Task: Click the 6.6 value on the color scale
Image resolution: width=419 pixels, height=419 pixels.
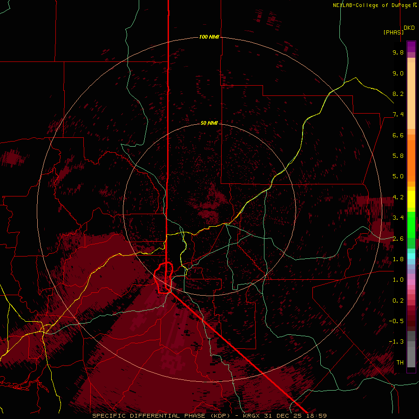Action: [x=398, y=135]
